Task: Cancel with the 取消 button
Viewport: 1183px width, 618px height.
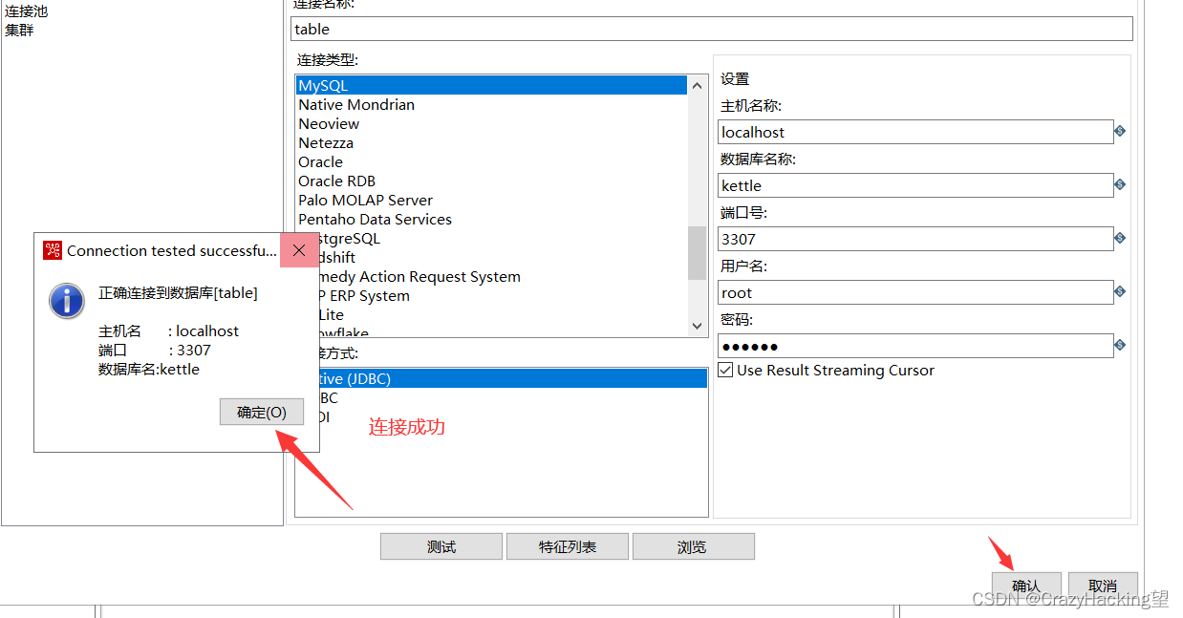Action: tap(1103, 586)
